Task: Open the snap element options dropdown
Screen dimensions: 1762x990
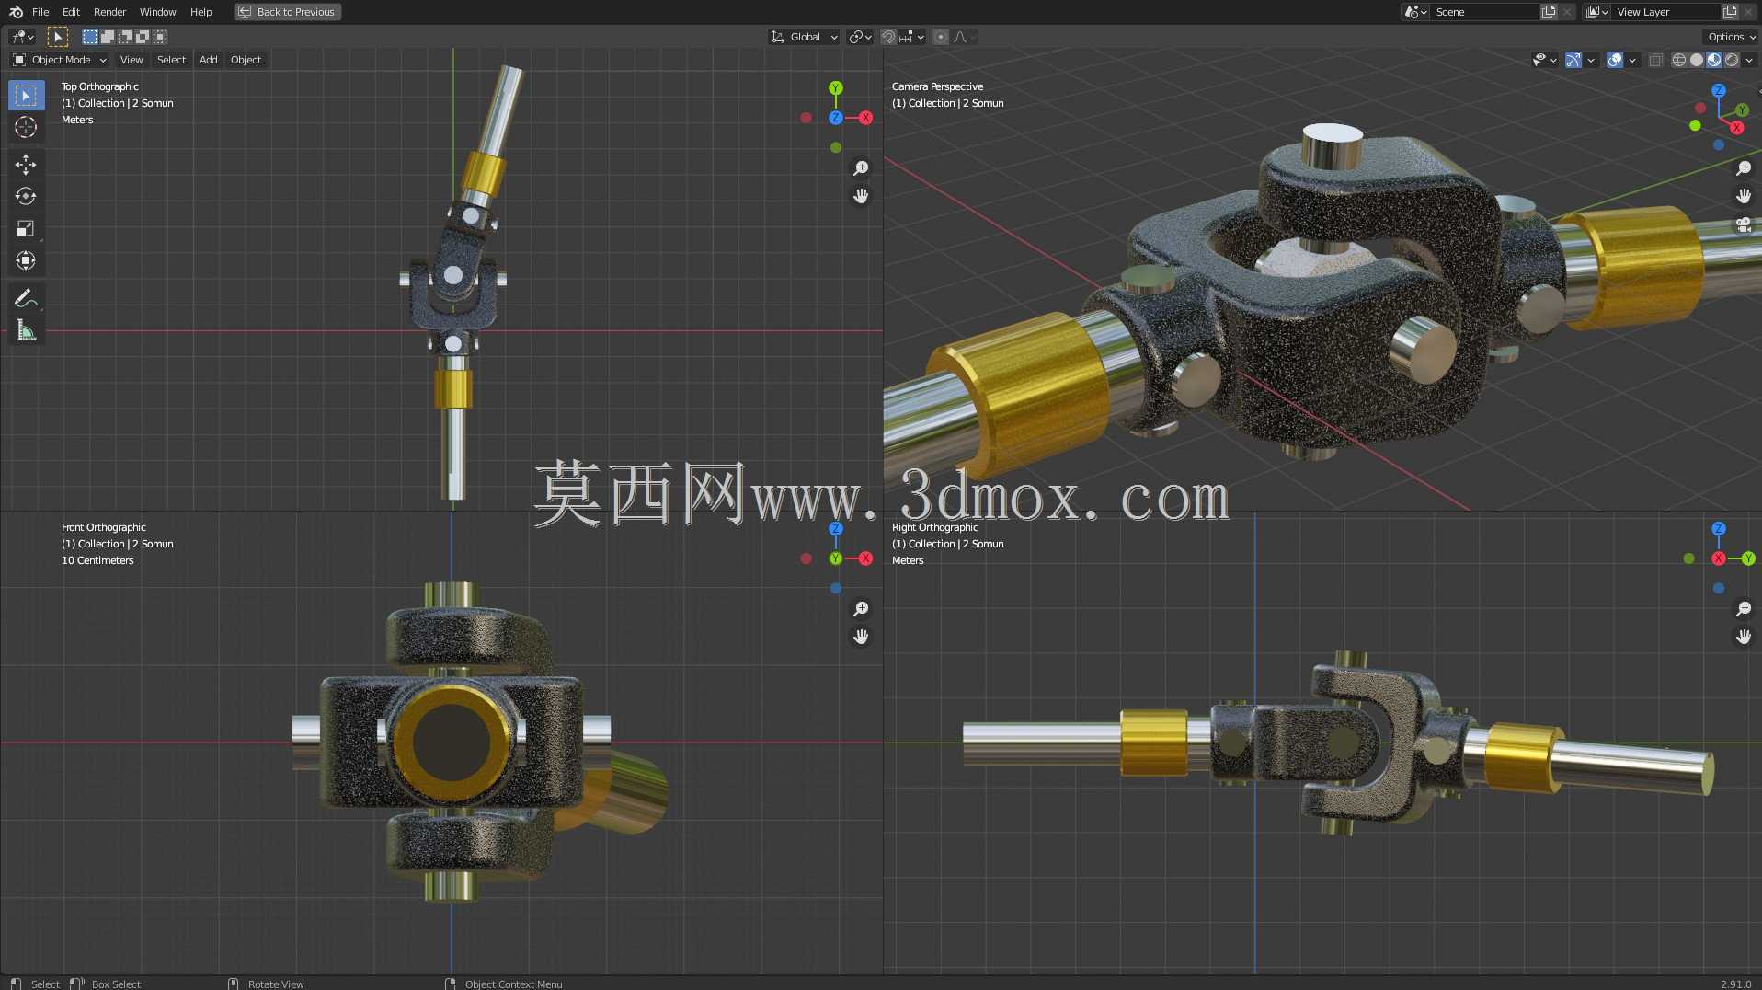Action: pos(912,37)
